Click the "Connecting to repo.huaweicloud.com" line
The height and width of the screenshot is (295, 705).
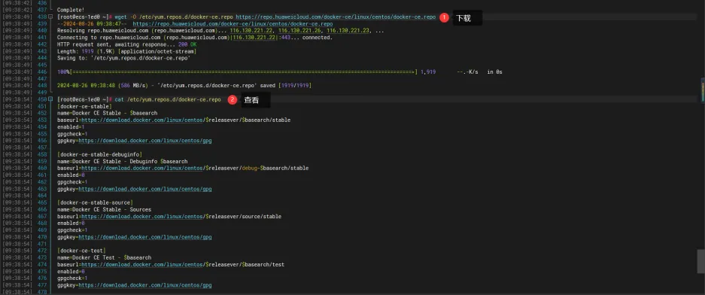[195, 38]
